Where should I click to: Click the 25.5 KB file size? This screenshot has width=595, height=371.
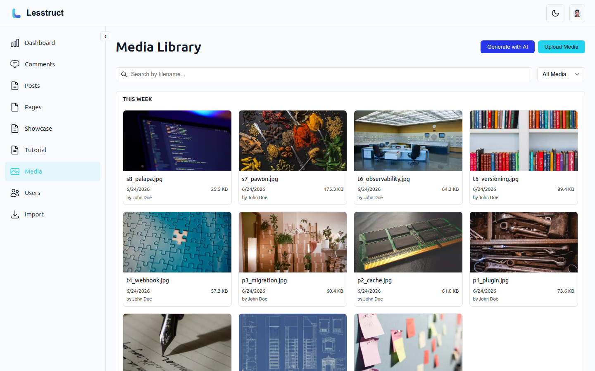[219, 189]
